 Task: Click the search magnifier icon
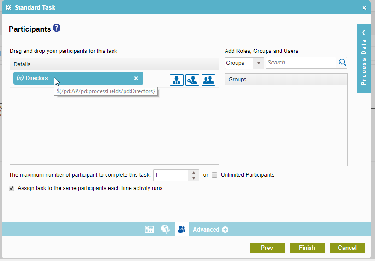pos(342,63)
